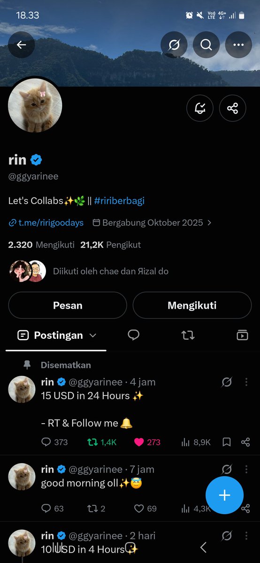Bookmark the pinned 15 USD post

click(x=226, y=442)
